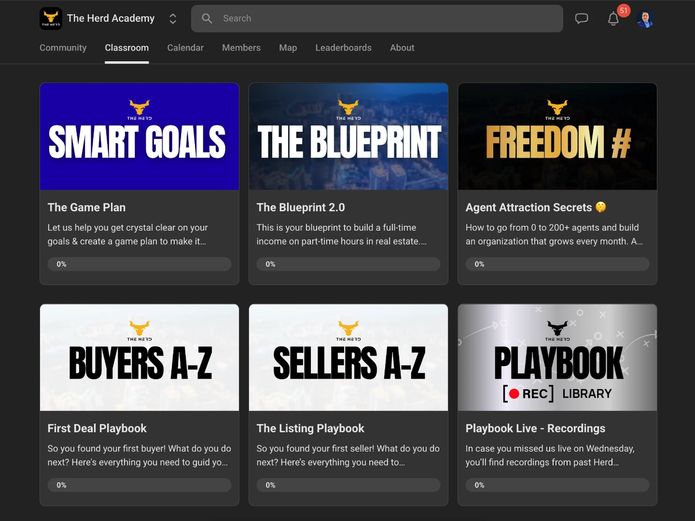Click 'In case you missed us live' description
Viewport: 695px width, 521px height.
coord(550,455)
